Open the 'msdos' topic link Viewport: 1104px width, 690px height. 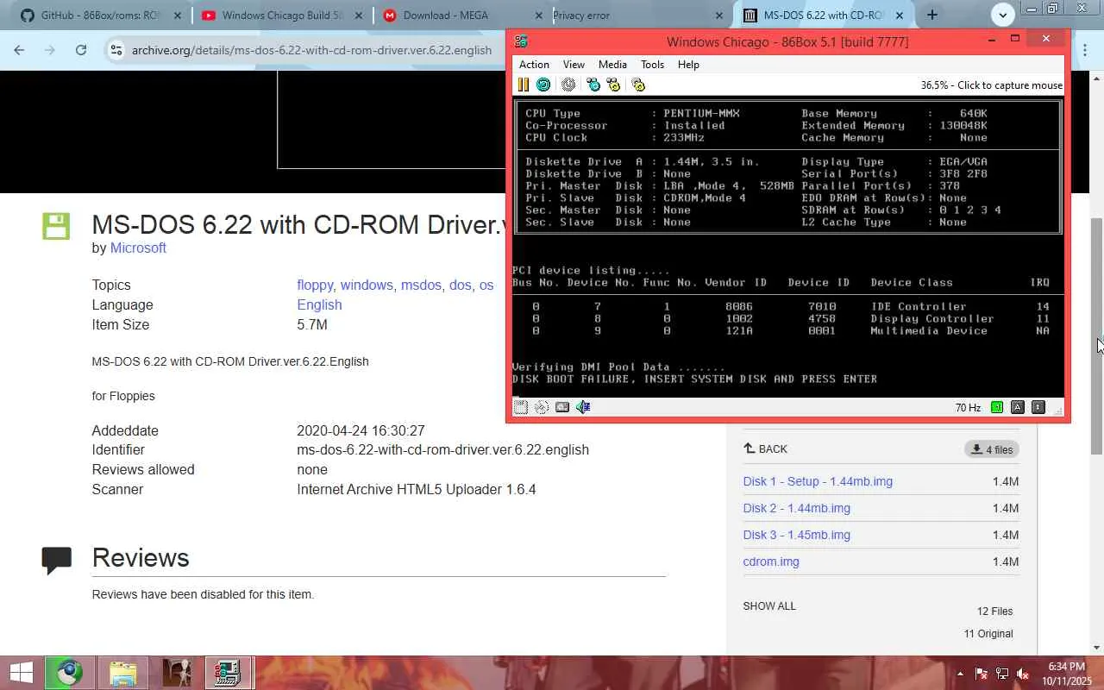pyautogui.click(x=421, y=285)
